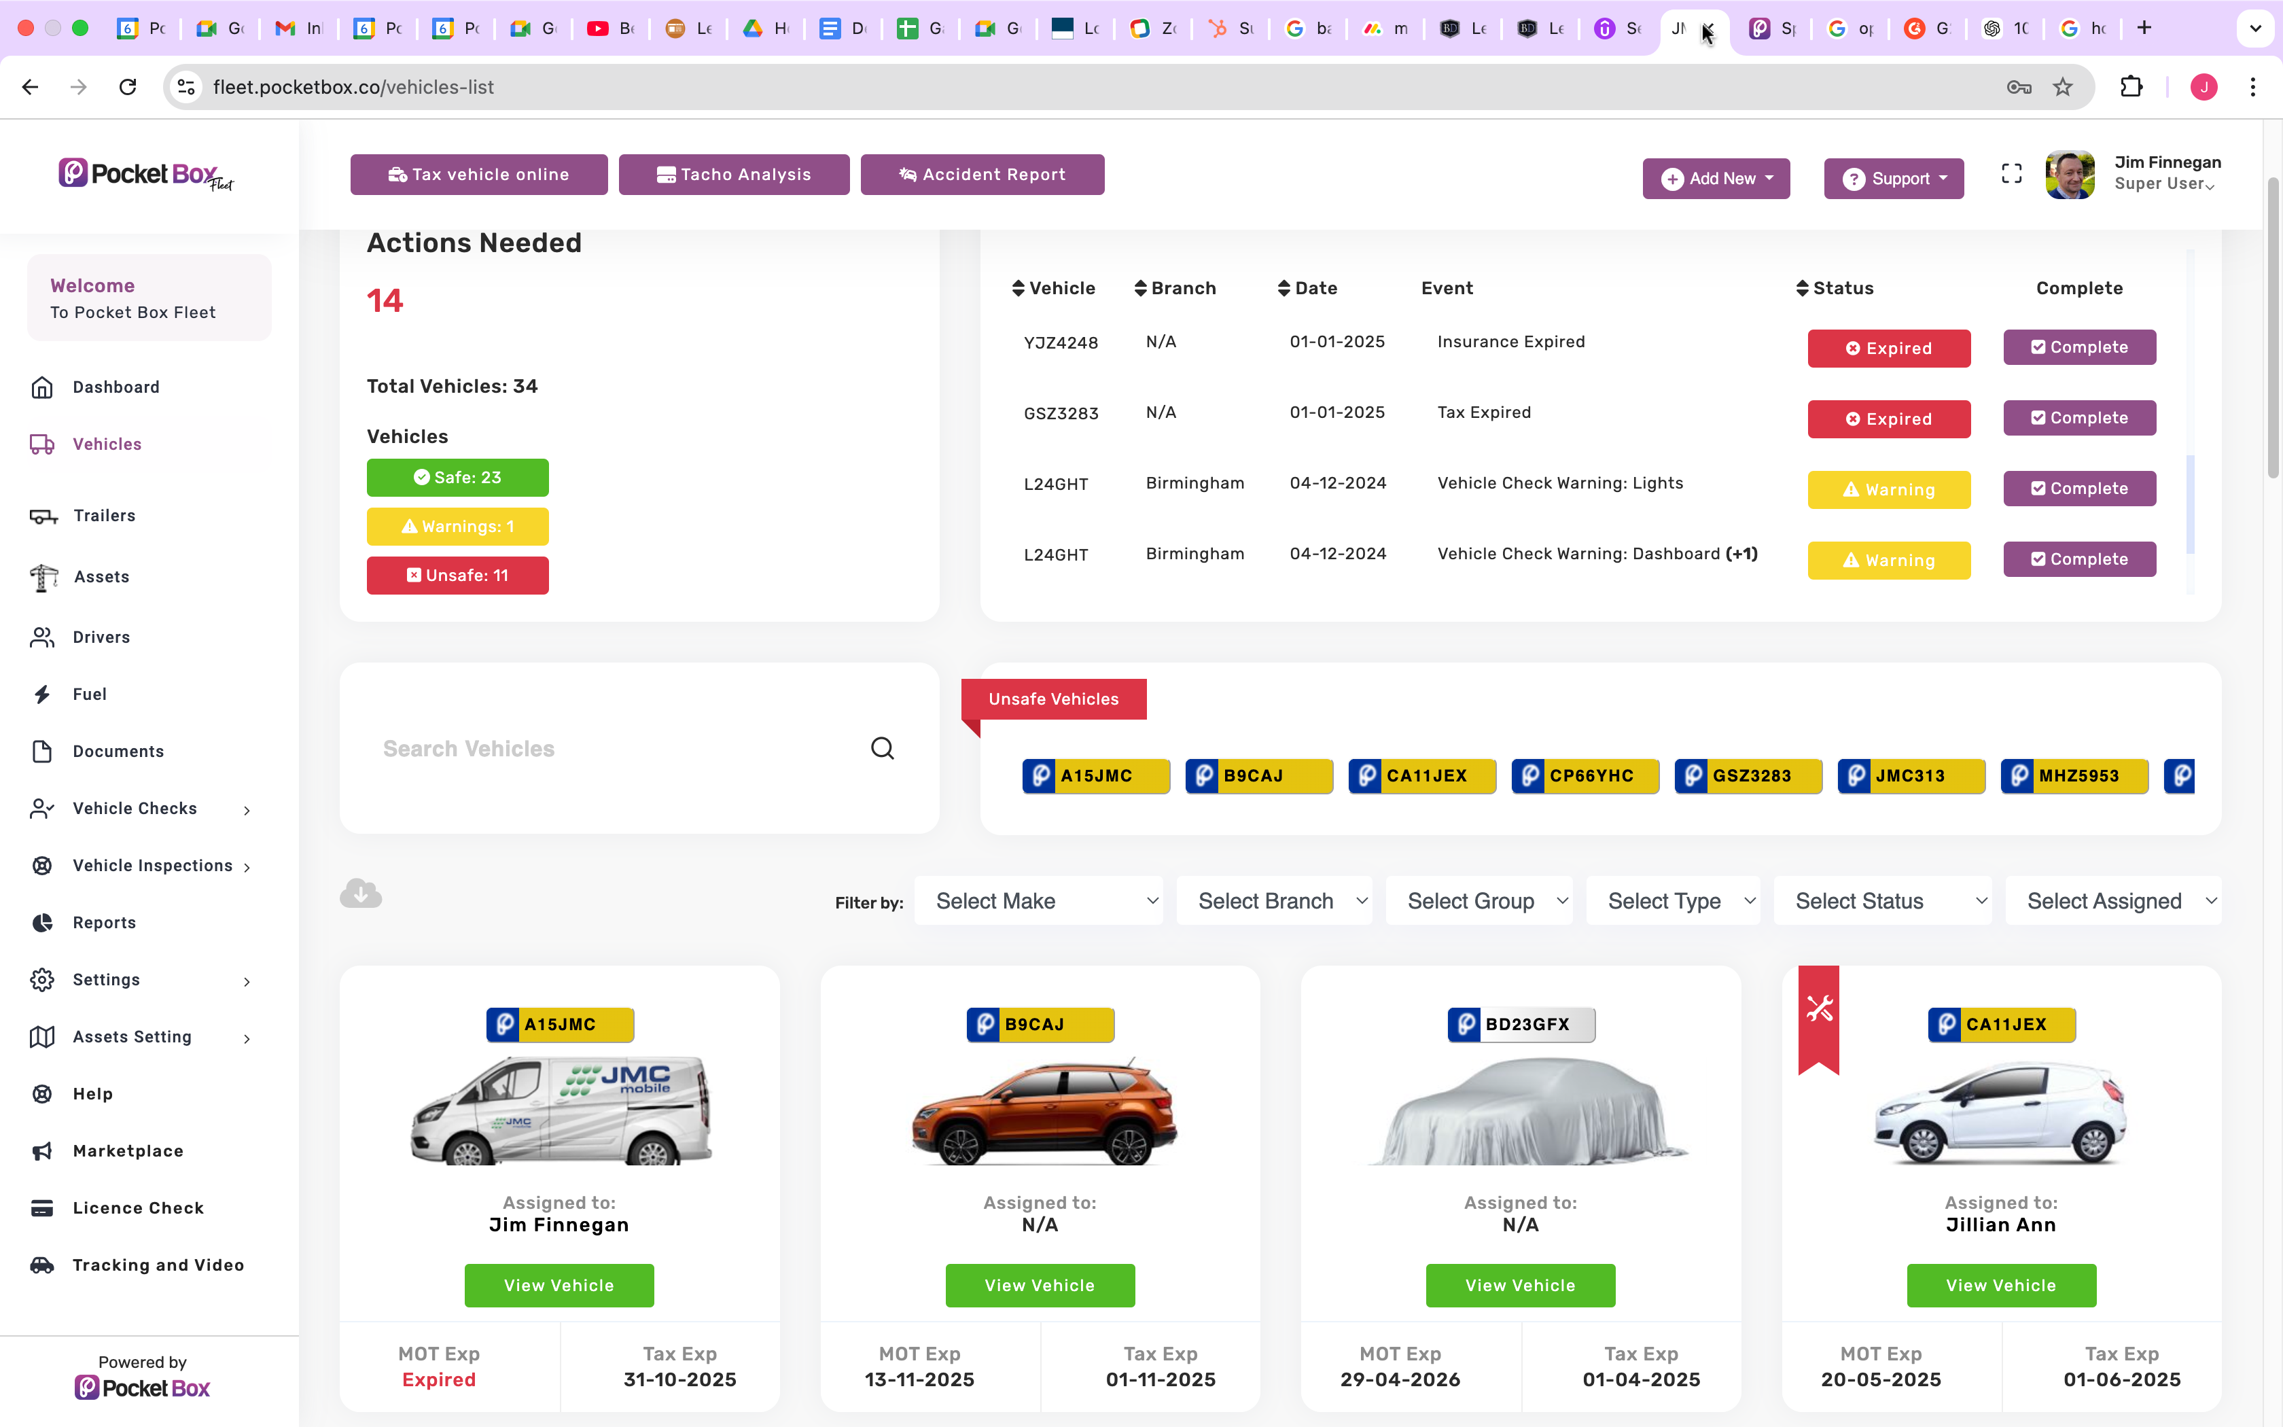Click the cloud download export icon
Screen dimensions: 2283x1427
pyautogui.click(x=360, y=893)
